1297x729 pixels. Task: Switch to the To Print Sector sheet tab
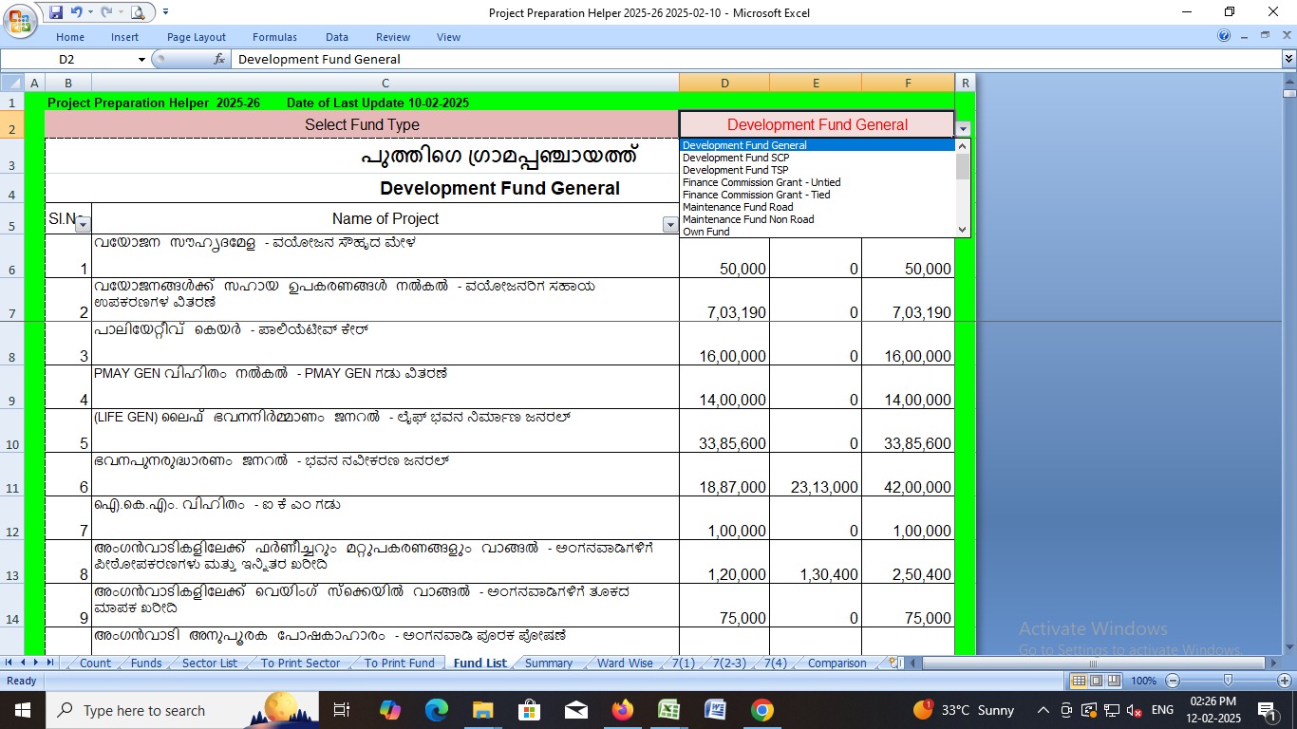tap(300, 664)
